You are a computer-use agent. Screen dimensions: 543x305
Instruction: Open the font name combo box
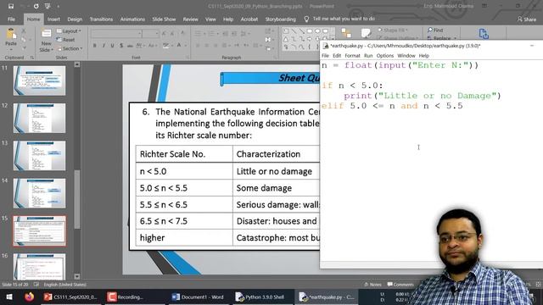click(116, 34)
